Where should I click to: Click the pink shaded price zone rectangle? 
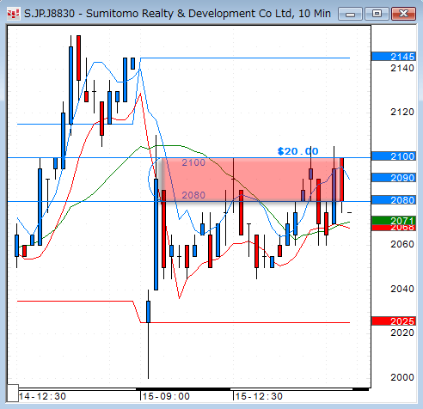click(252, 180)
